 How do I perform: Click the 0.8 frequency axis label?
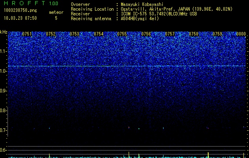coord(3,111)
